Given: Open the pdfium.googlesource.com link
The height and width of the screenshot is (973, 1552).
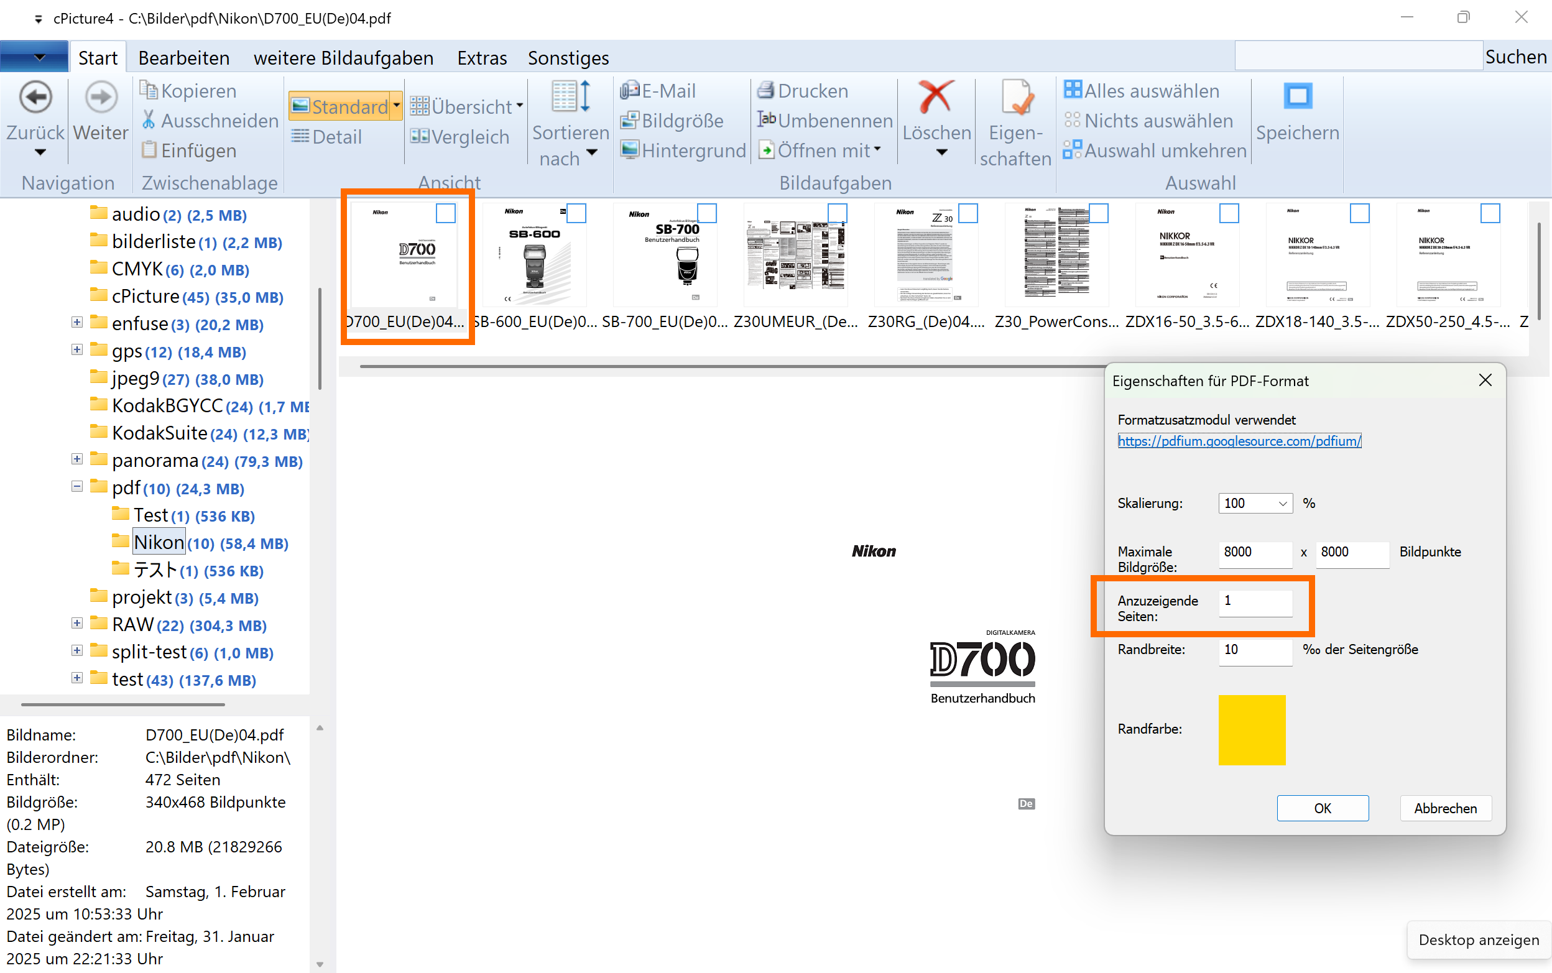Looking at the screenshot, I should coord(1239,441).
